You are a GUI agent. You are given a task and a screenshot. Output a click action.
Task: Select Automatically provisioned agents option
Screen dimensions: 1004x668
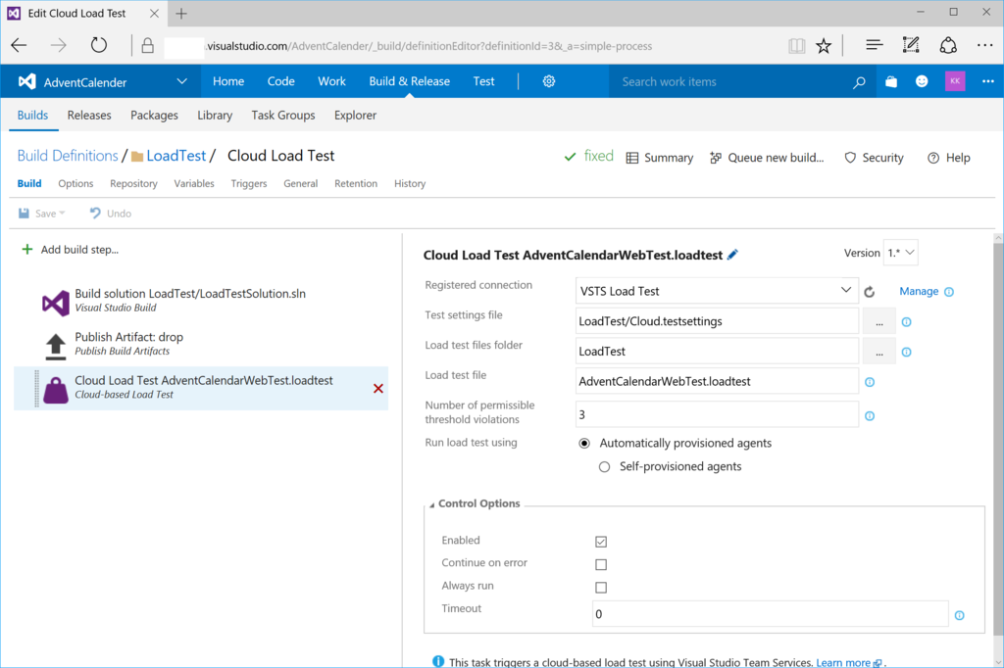pyautogui.click(x=584, y=443)
